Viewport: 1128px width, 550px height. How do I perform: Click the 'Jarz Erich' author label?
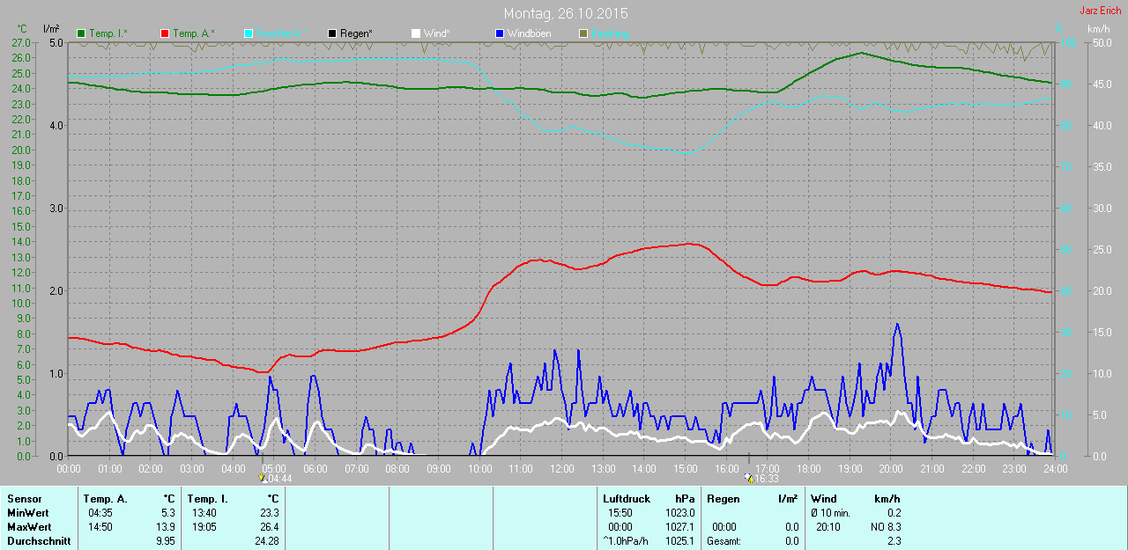(x=1100, y=11)
